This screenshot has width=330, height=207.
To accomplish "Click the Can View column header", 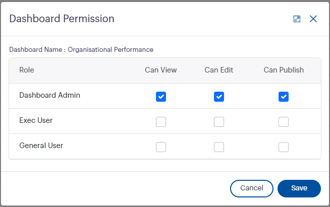I will point(161,70).
